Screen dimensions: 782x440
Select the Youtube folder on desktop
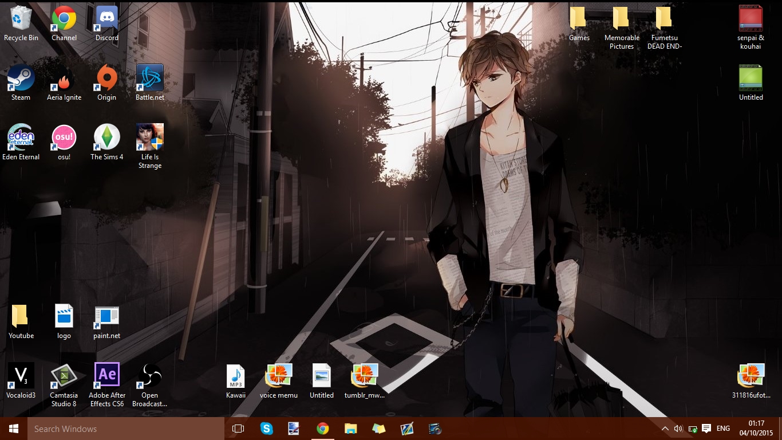[21, 321]
